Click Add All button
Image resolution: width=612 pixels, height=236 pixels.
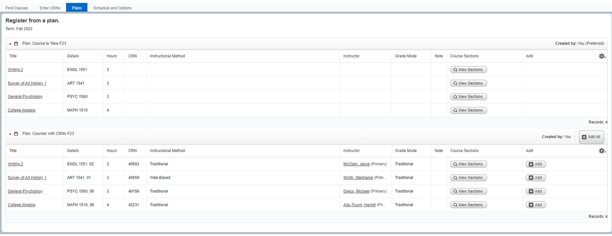click(x=592, y=137)
